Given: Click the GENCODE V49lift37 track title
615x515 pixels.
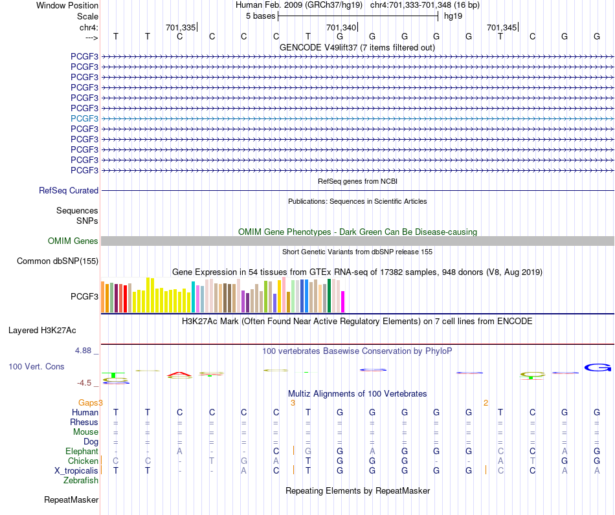Looking at the screenshot, I should click(x=357, y=48).
